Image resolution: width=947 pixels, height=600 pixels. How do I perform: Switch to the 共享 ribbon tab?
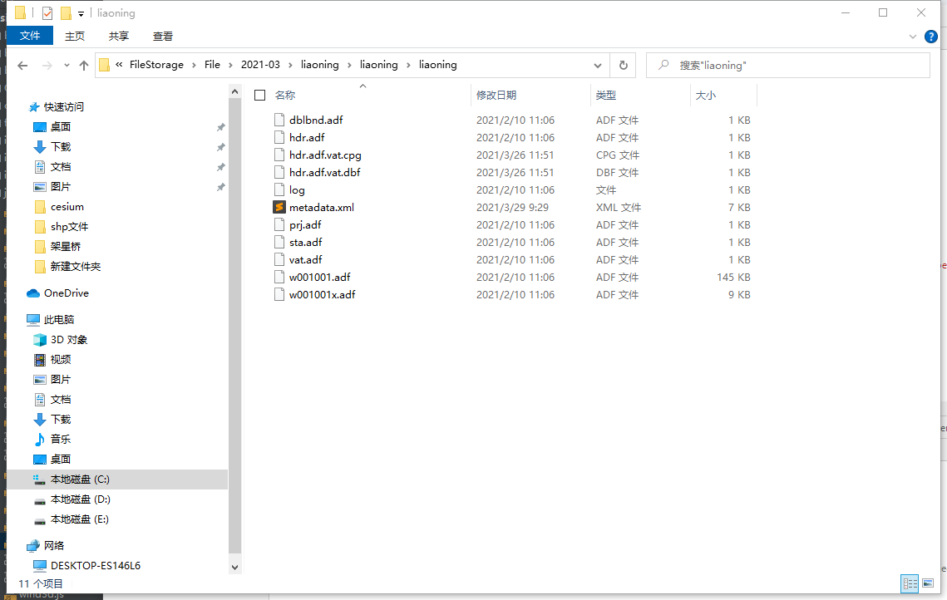119,37
